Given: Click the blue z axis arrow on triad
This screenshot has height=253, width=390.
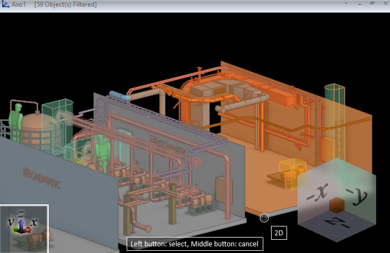Looking at the screenshot, I should pos(21,223).
